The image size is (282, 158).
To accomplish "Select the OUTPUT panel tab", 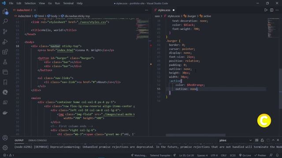I will 19,140.
